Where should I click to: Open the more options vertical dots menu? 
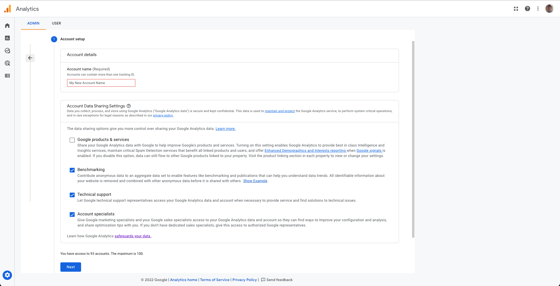[x=538, y=9]
